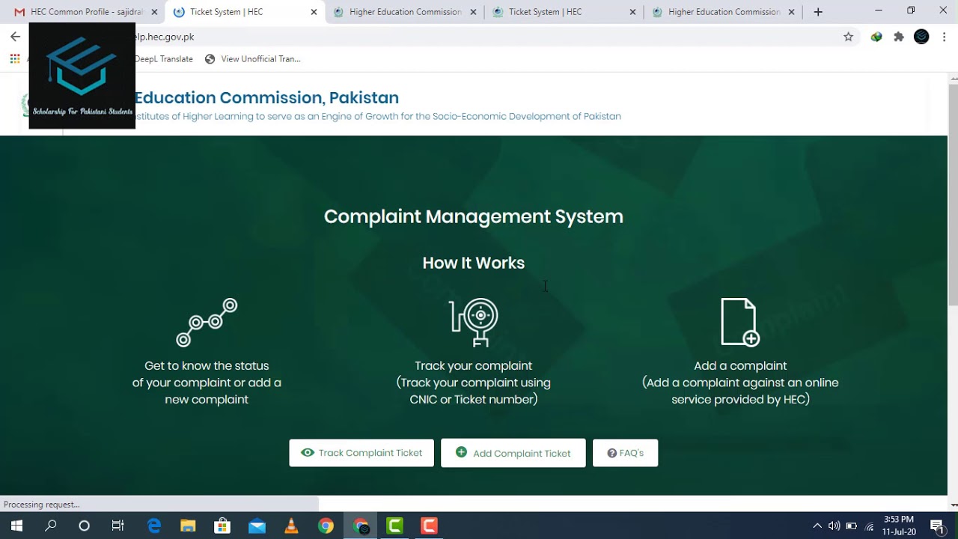Close the HEC Common Profile tab
The height and width of the screenshot is (539, 958).
pos(154,12)
